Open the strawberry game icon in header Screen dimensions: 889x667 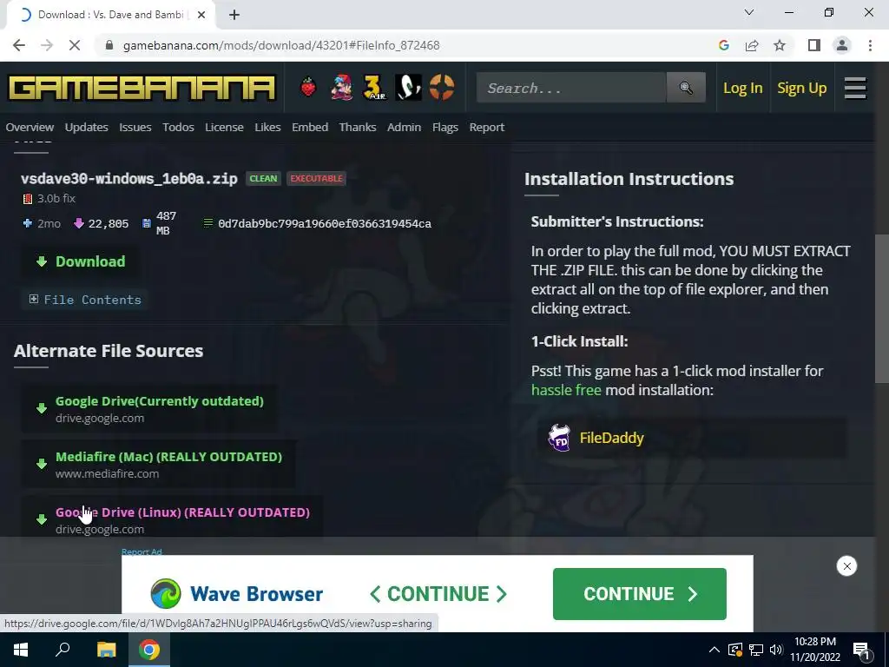308,88
